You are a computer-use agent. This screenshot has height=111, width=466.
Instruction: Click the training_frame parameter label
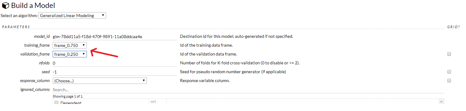[x=37, y=45]
